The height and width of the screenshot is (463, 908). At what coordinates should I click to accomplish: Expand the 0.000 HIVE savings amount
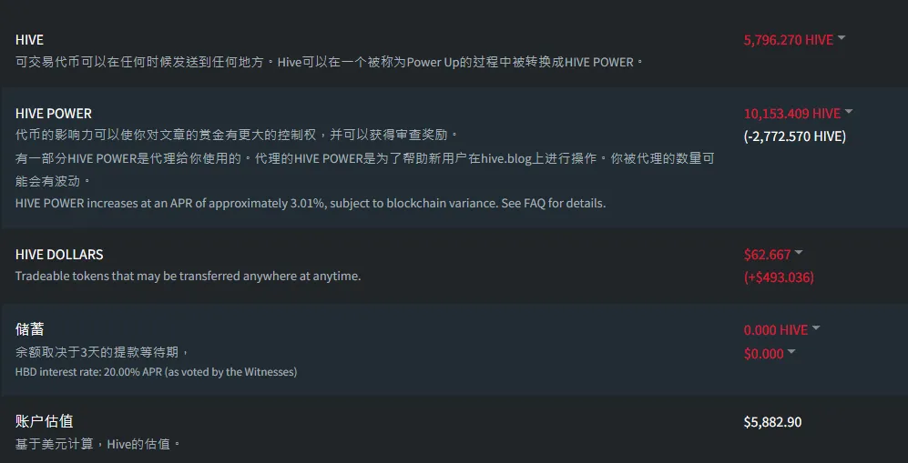pyautogui.click(x=776, y=330)
